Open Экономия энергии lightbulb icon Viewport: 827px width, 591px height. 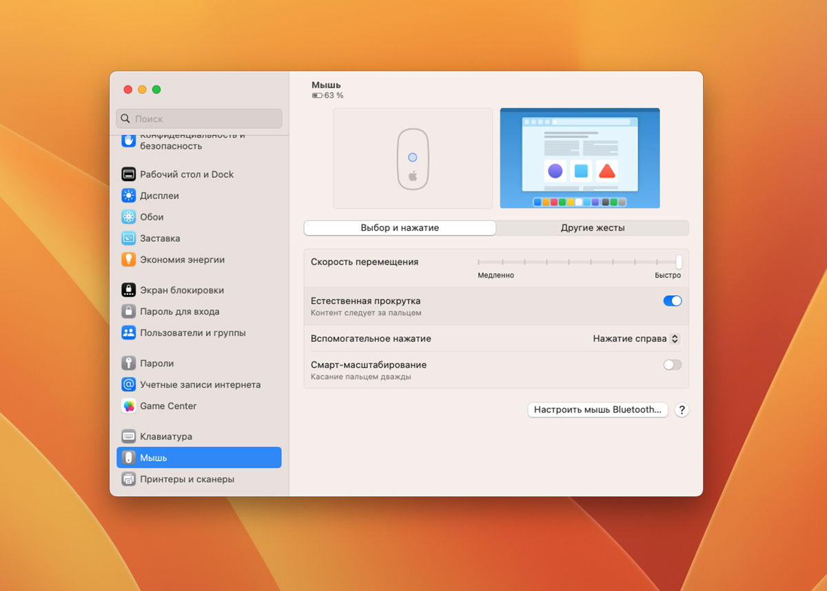pyautogui.click(x=129, y=260)
